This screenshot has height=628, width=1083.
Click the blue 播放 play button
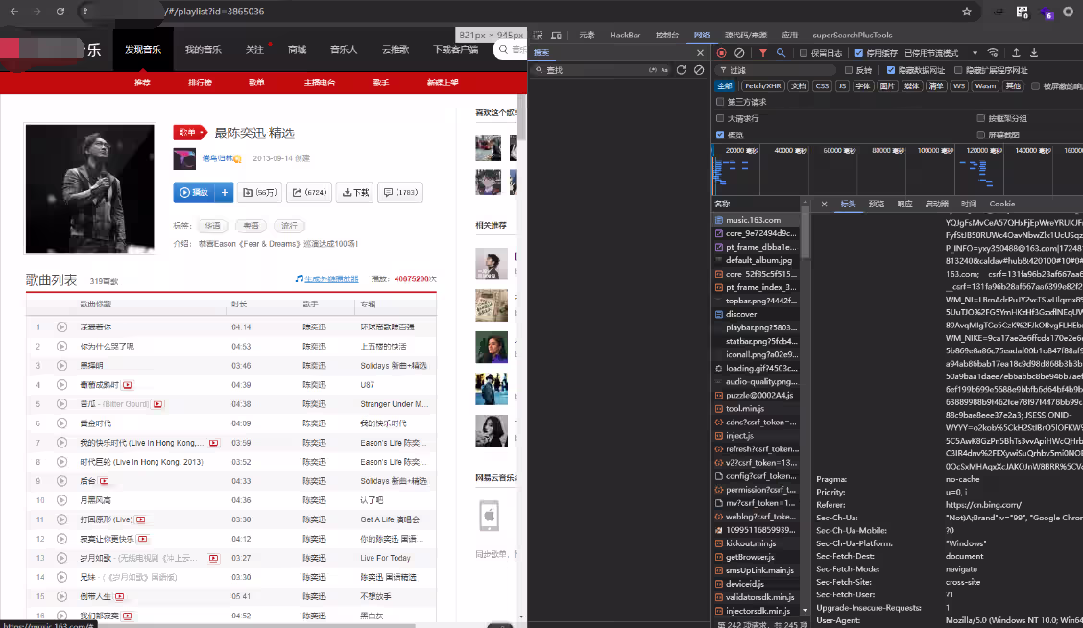pos(196,192)
